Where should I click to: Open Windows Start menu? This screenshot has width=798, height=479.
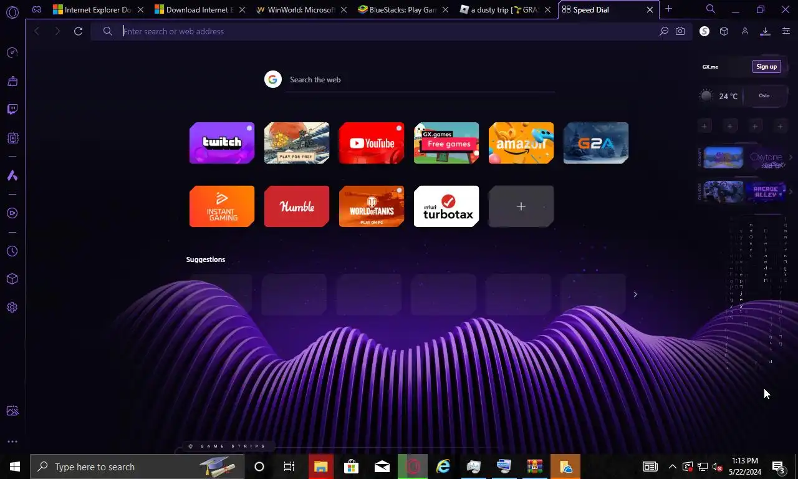[x=15, y=467]
